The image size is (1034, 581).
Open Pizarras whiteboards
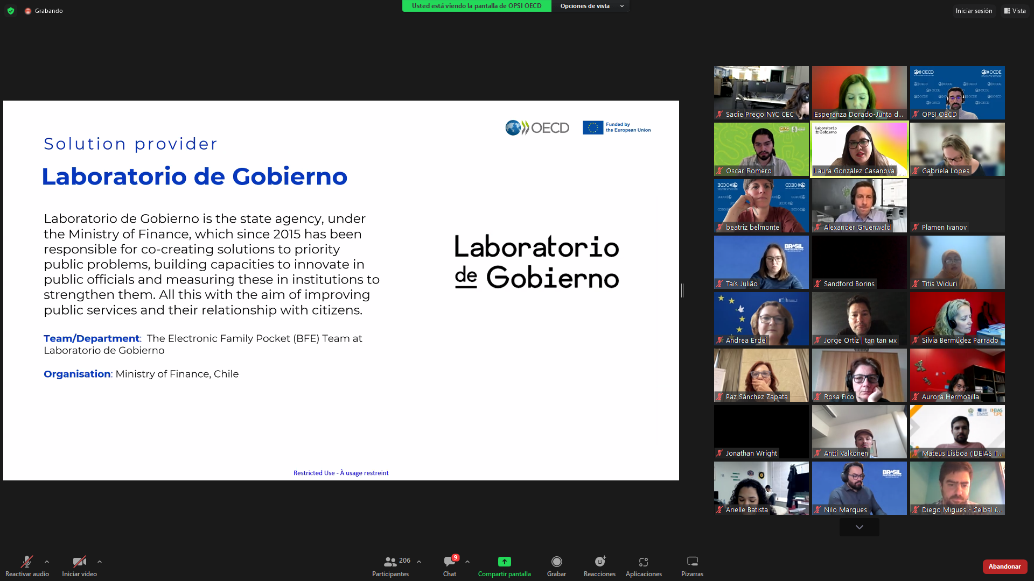tap(692, 566)
